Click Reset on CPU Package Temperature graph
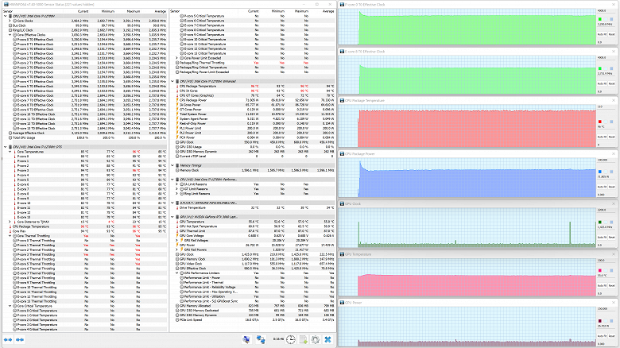 coord(612,137)
